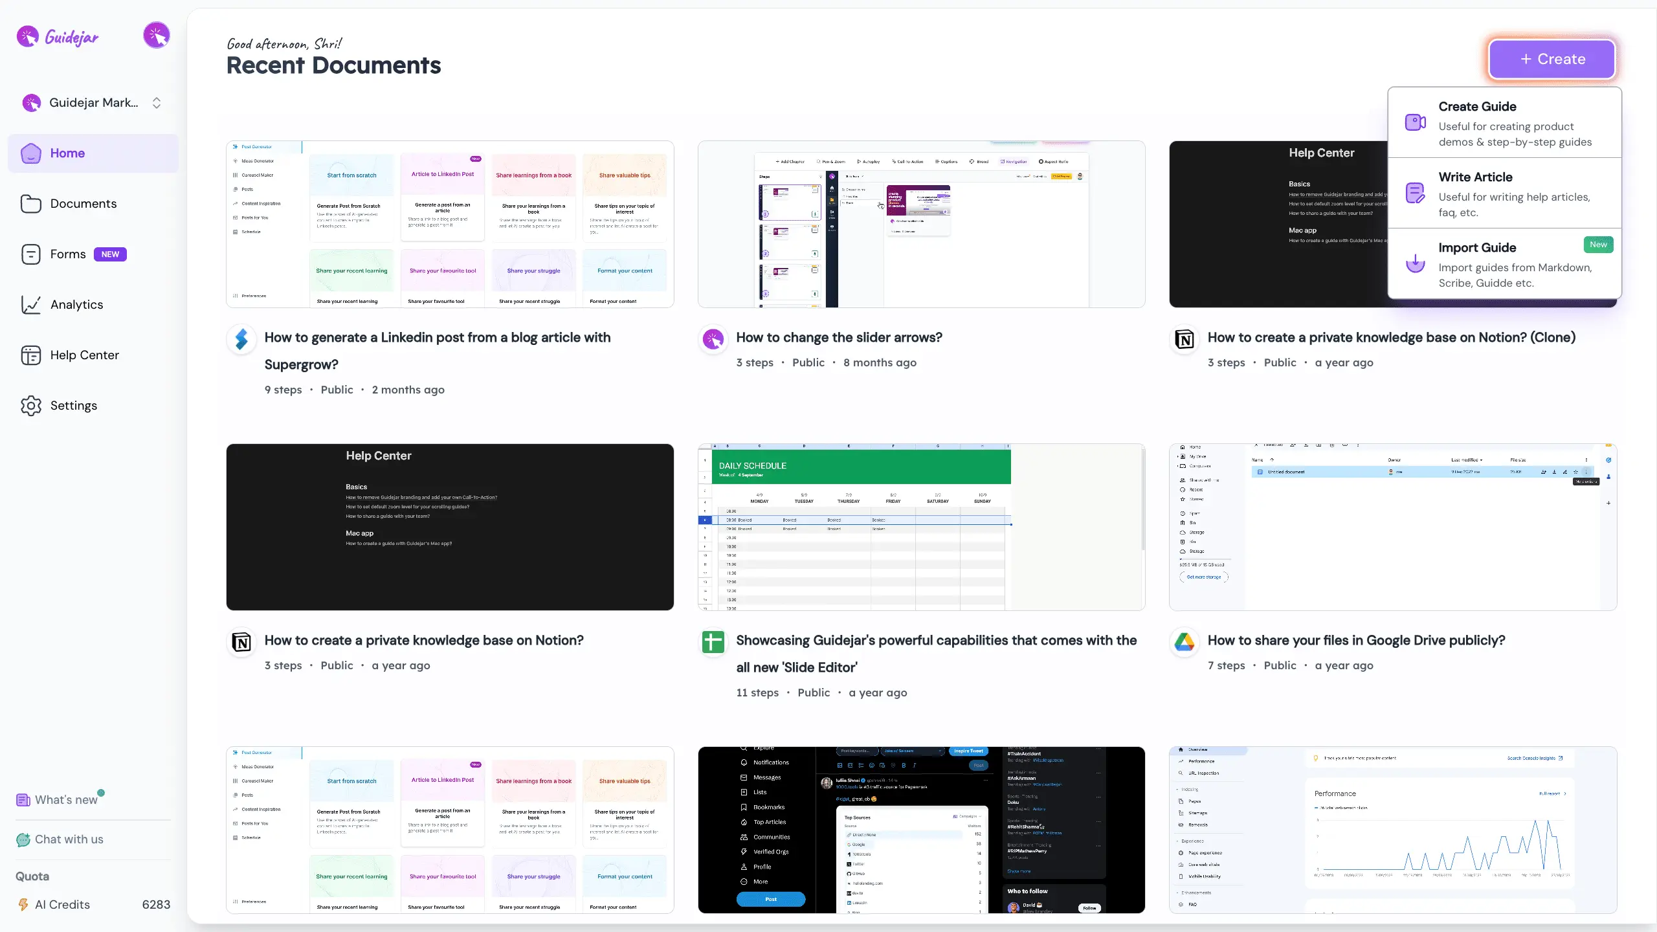
Task: Click the Create Guide camera icon
Action: tap(1416, 122)
